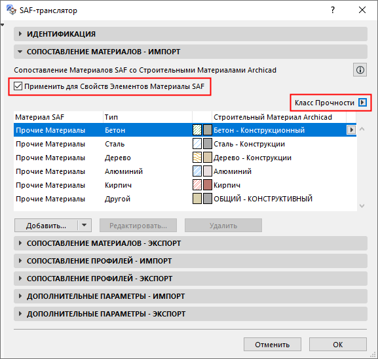378x359 pixels.
Task: Select the Сталь type cell
Action: (115, 144)
